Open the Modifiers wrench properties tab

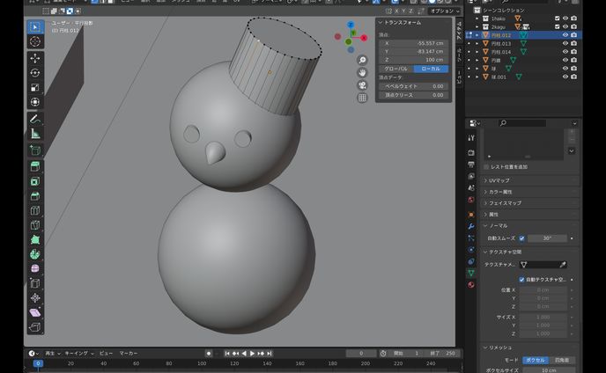tap(471, 226)
